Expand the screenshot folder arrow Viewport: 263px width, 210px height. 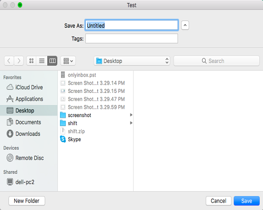(131, 115)
